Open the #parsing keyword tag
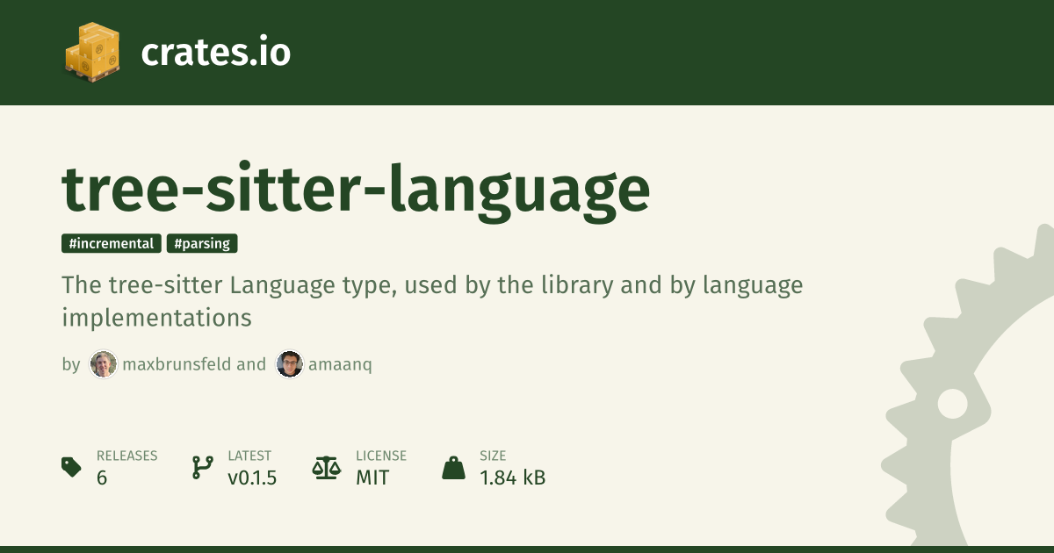 pyautogui.click(x=202, y=244)
